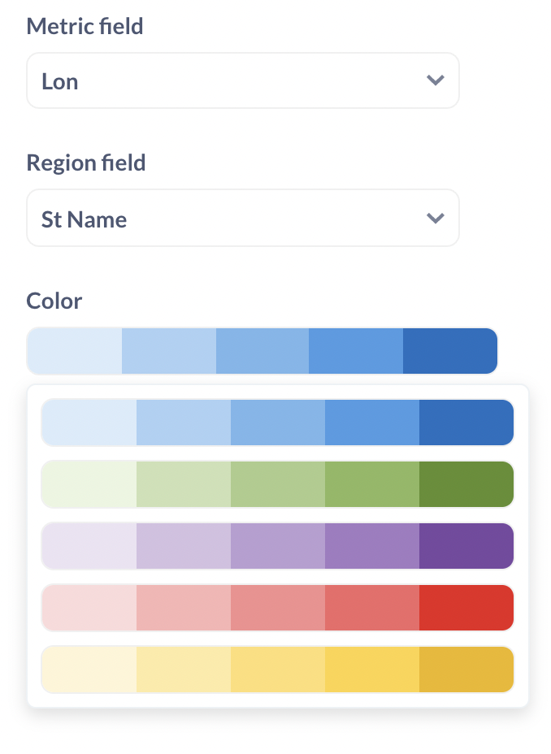Click the chevron on the Lon dropdown

coord(436,80)
